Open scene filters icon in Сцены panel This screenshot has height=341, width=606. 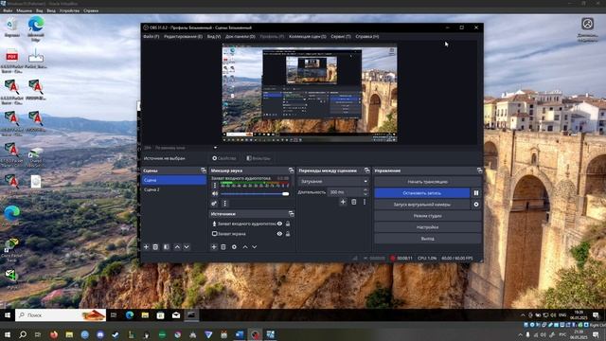tap(167, 246)
